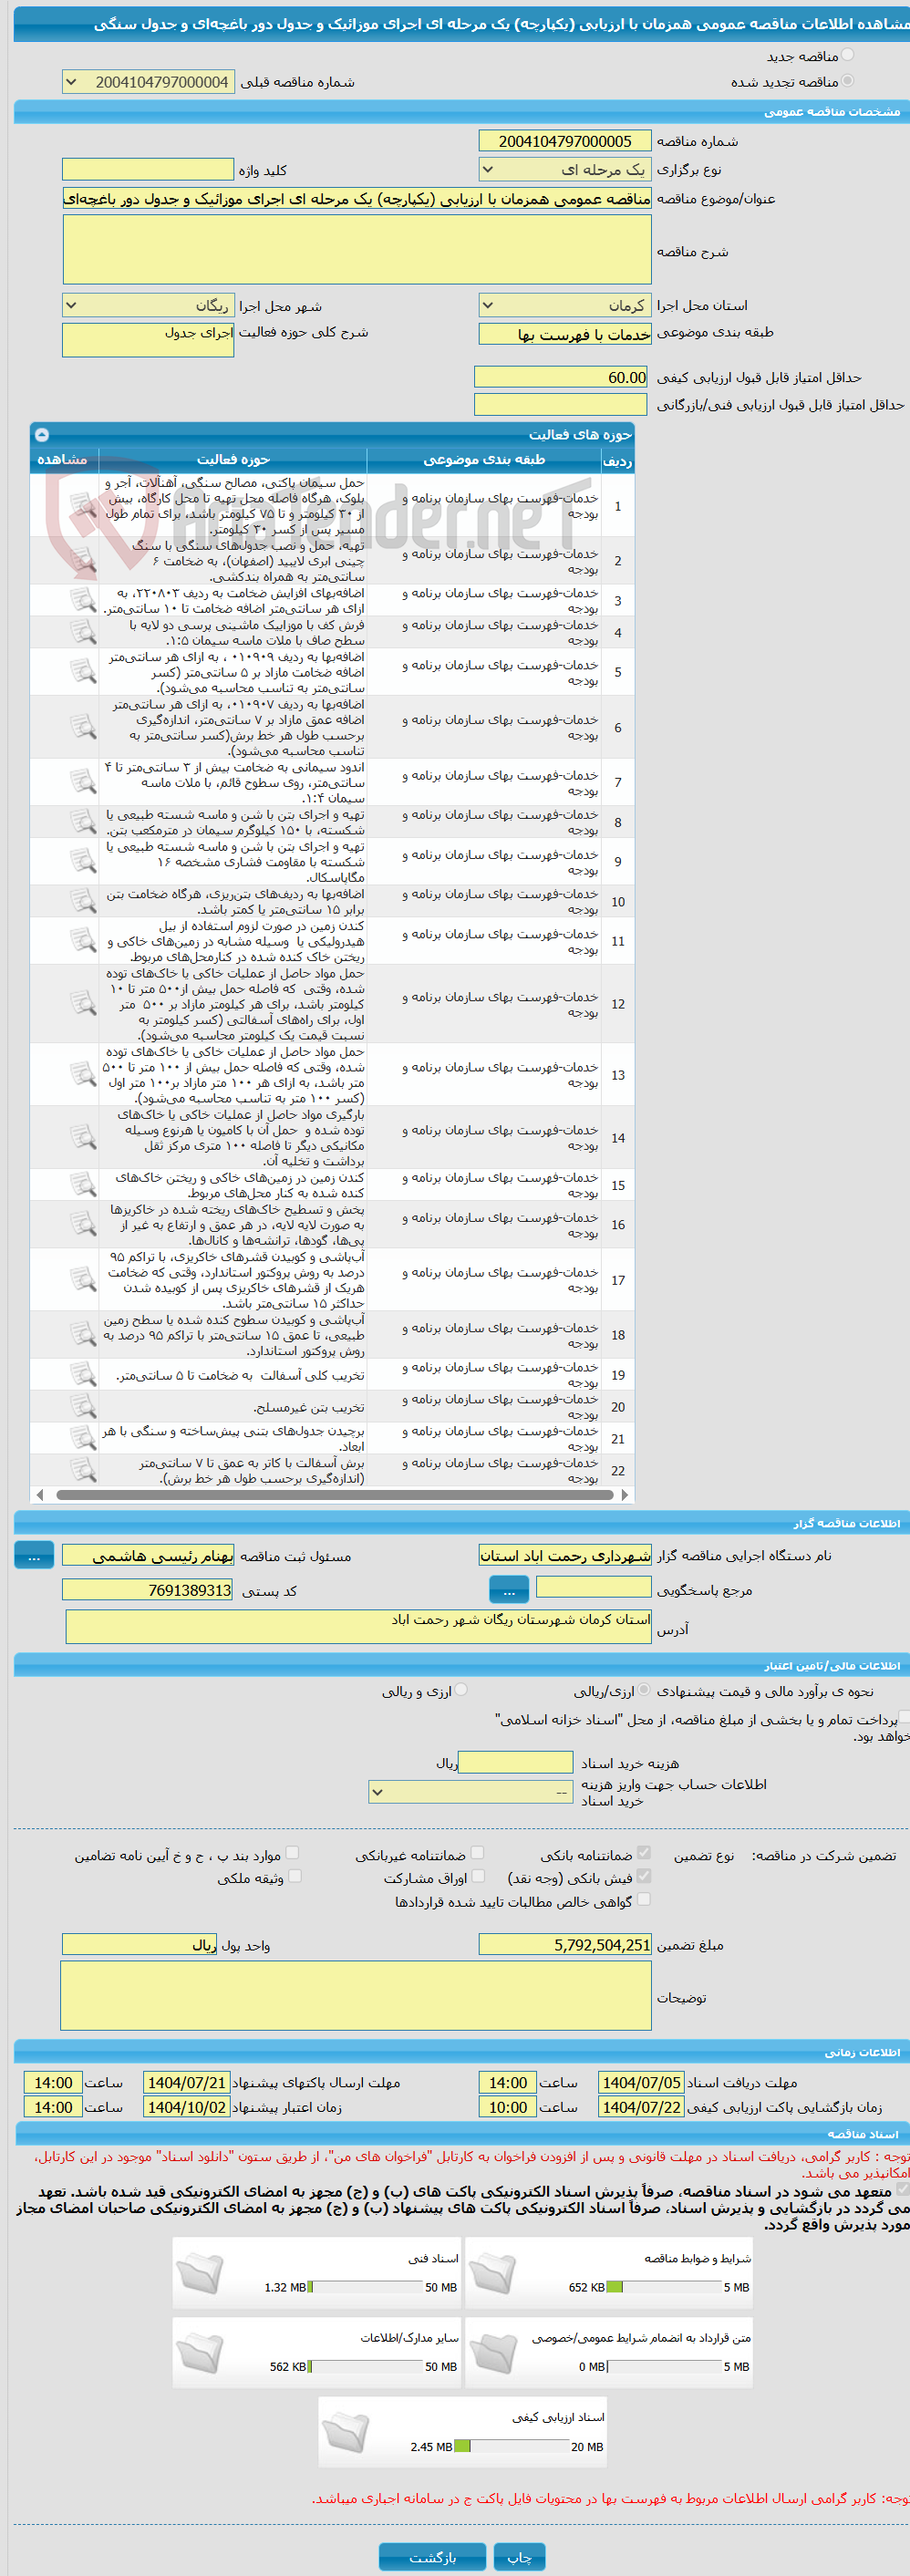
Task: Click the شرایط و ضوابط مناقصه size bar
Action: click(664, 2286)
